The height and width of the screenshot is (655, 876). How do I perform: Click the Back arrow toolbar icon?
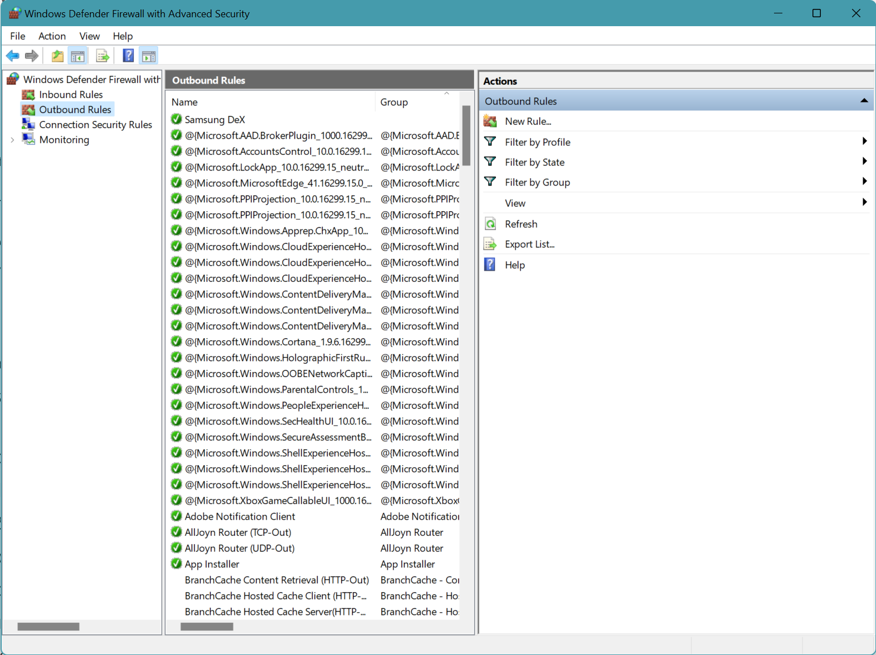12,56
